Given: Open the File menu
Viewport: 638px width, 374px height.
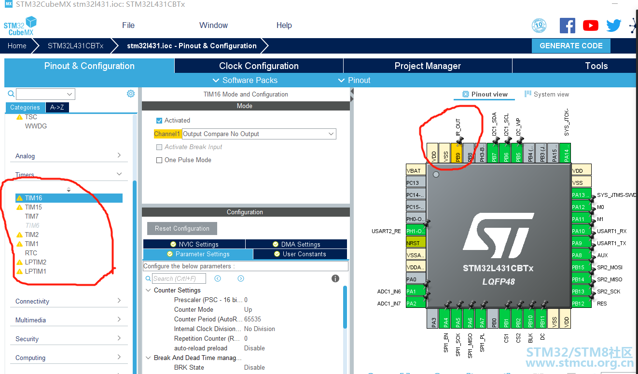Looking at the screenshot, I should pos(128,26).
